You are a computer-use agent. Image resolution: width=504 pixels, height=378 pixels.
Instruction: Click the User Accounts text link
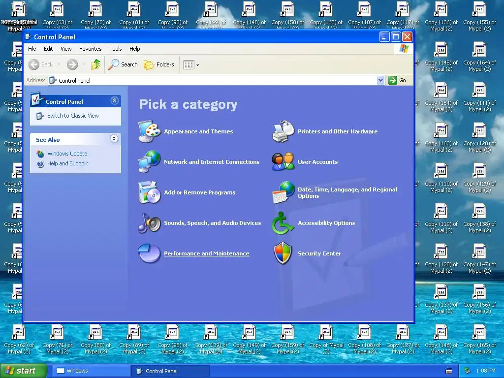pos(317,162)
